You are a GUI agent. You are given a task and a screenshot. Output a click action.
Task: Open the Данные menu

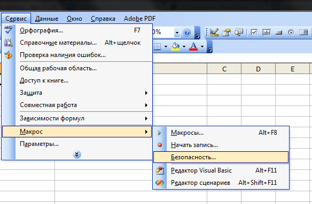[x=47, y=19]
